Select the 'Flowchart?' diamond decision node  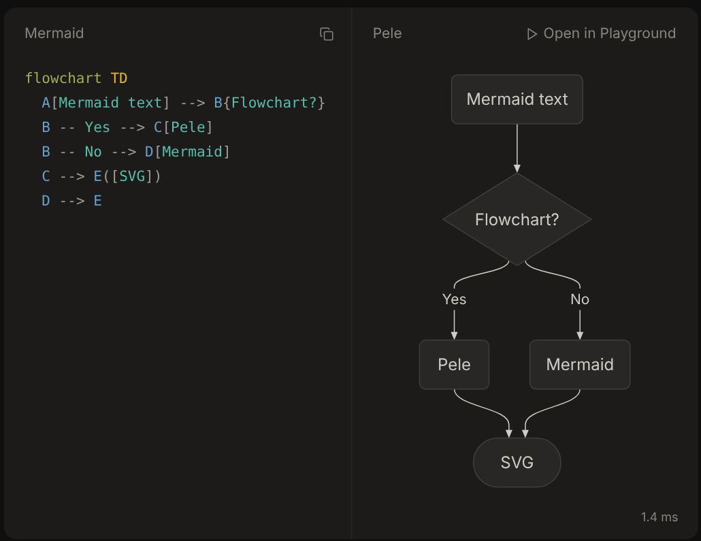point(517,220)
